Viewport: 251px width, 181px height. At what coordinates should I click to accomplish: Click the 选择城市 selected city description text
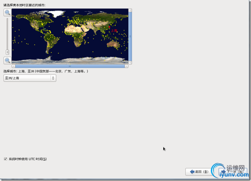pos(46,71)
